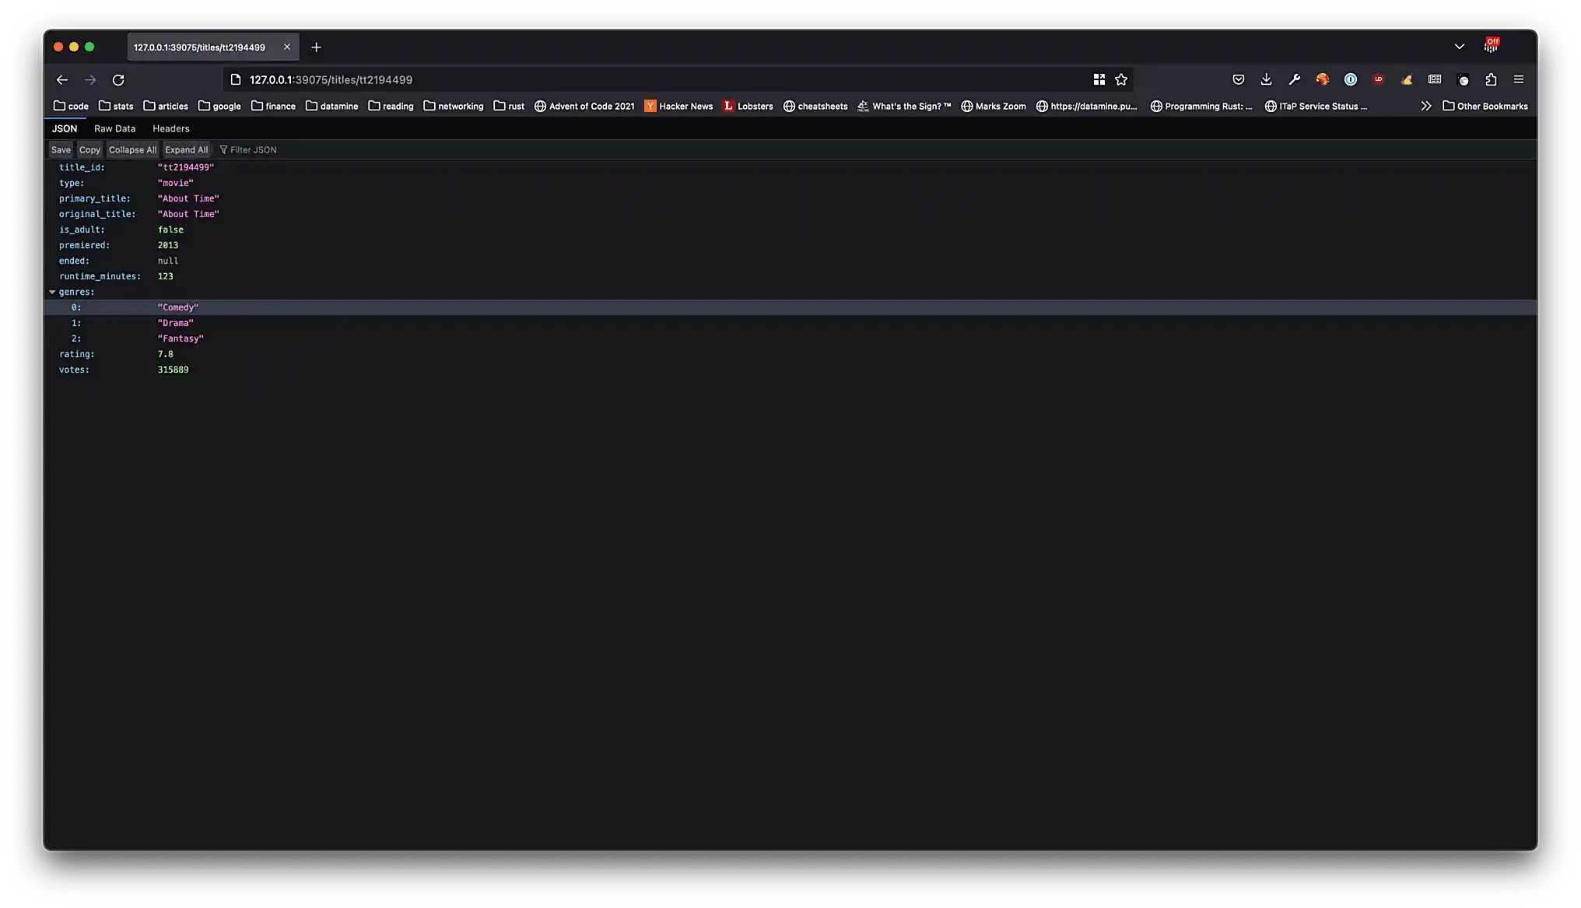
Task: Open the Hacker News bookmark
Action: pyautogui.click(x=678, y=106)
